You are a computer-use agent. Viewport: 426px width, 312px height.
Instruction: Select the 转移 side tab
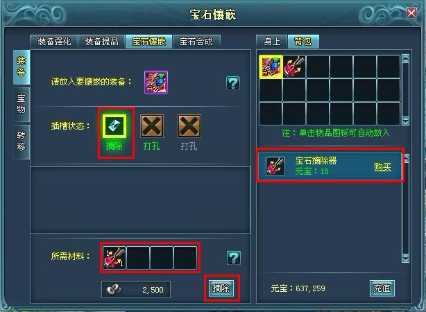22,141
